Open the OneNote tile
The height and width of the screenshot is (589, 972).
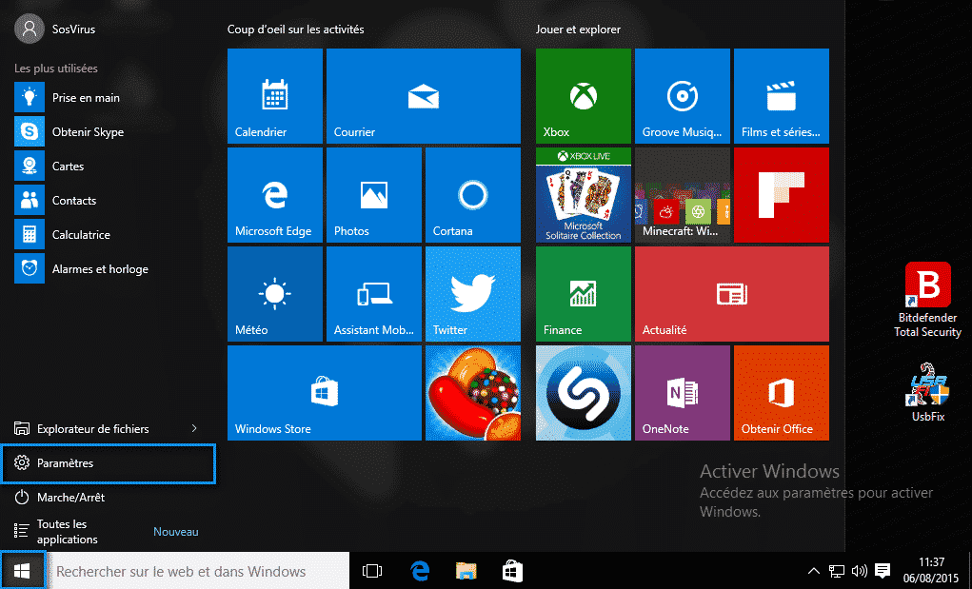point(682,393)
